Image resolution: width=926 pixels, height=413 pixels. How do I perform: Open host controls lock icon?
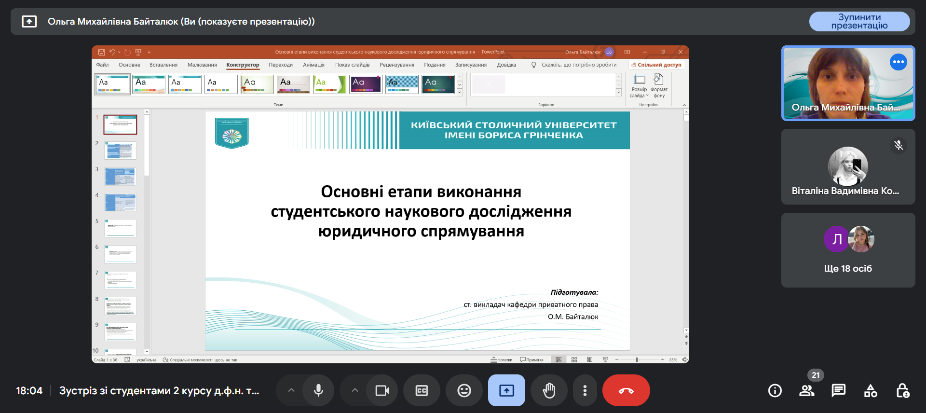(x=902, y=390)
